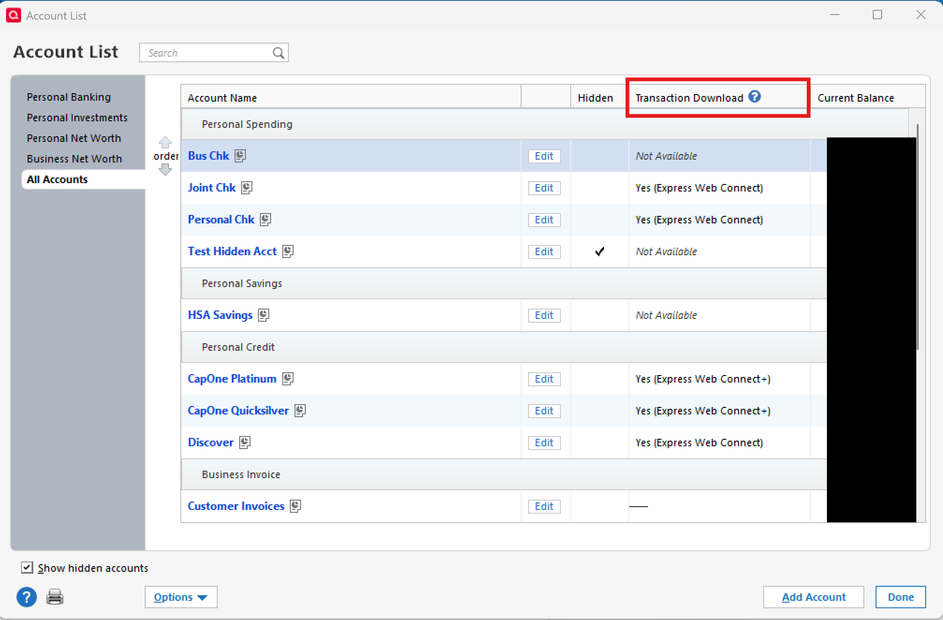Select All Accounts in sidebar
The height and width of the screenshot is (620, 943).
coord(83,179)
